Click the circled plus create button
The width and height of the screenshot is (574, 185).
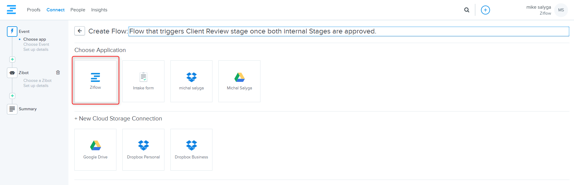[485, 10]
